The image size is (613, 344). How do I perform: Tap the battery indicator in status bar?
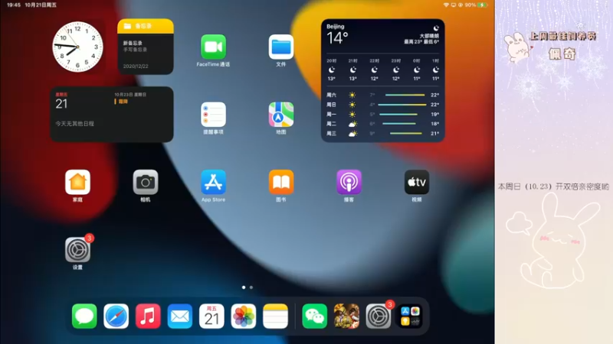point(483,5)
